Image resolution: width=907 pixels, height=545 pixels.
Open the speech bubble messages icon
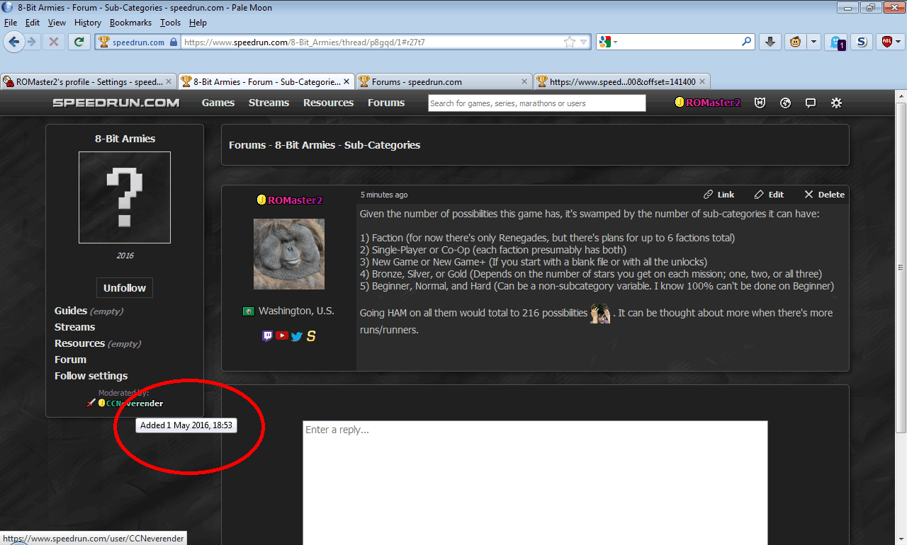pos(811,103)
